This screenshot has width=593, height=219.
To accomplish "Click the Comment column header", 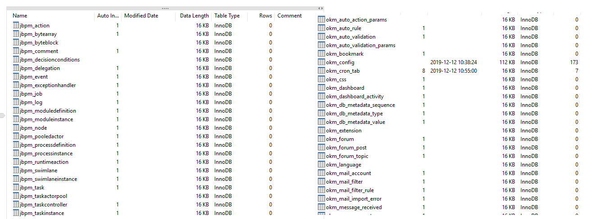I will click(290, 16).
